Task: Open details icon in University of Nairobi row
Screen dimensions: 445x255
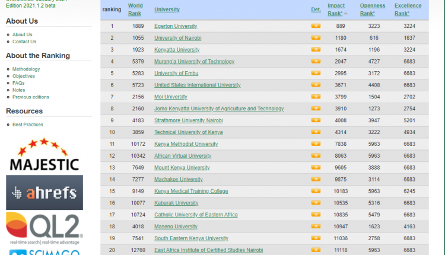Action: pos(316,38)
